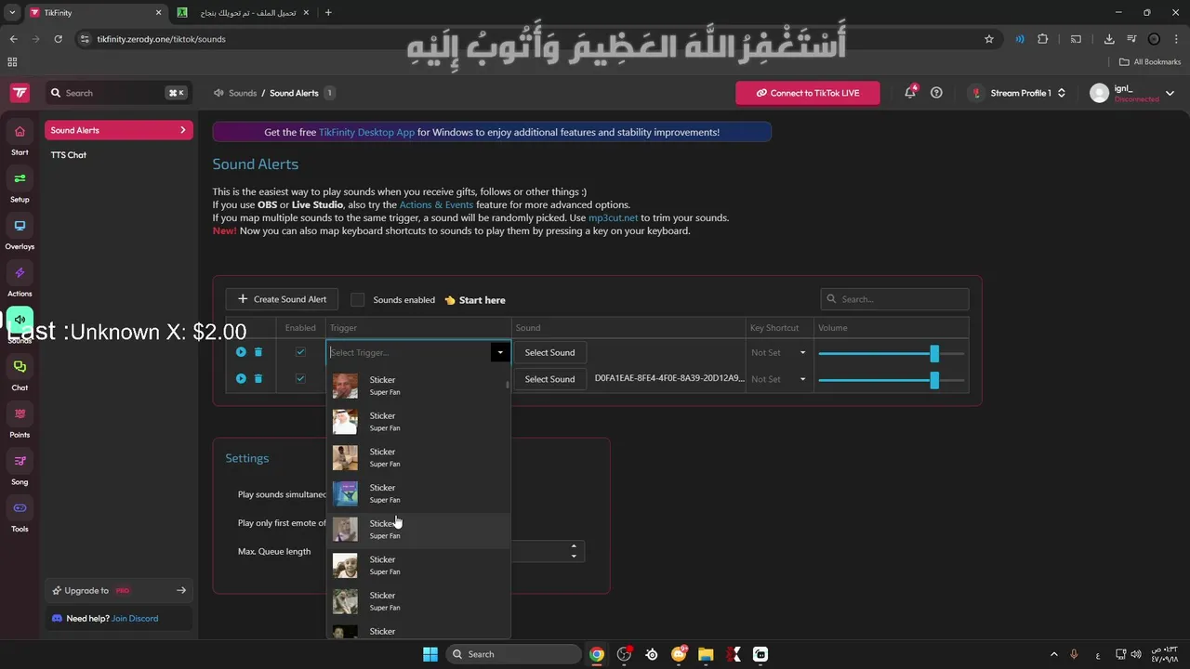Expand Upgrade to PRO arrow
The width and height of the screenshot is (1190, 669).
point(181,590)
